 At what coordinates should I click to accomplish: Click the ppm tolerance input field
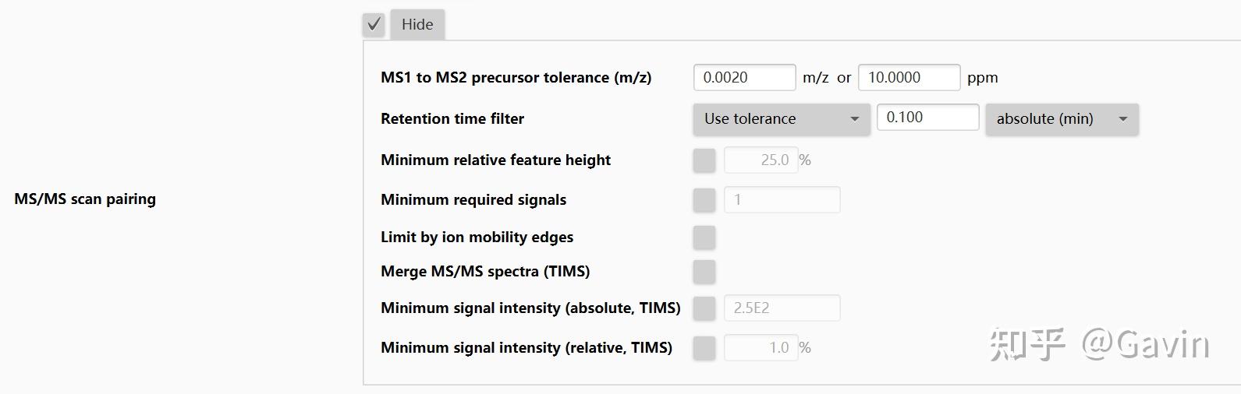tap(909, 77)
